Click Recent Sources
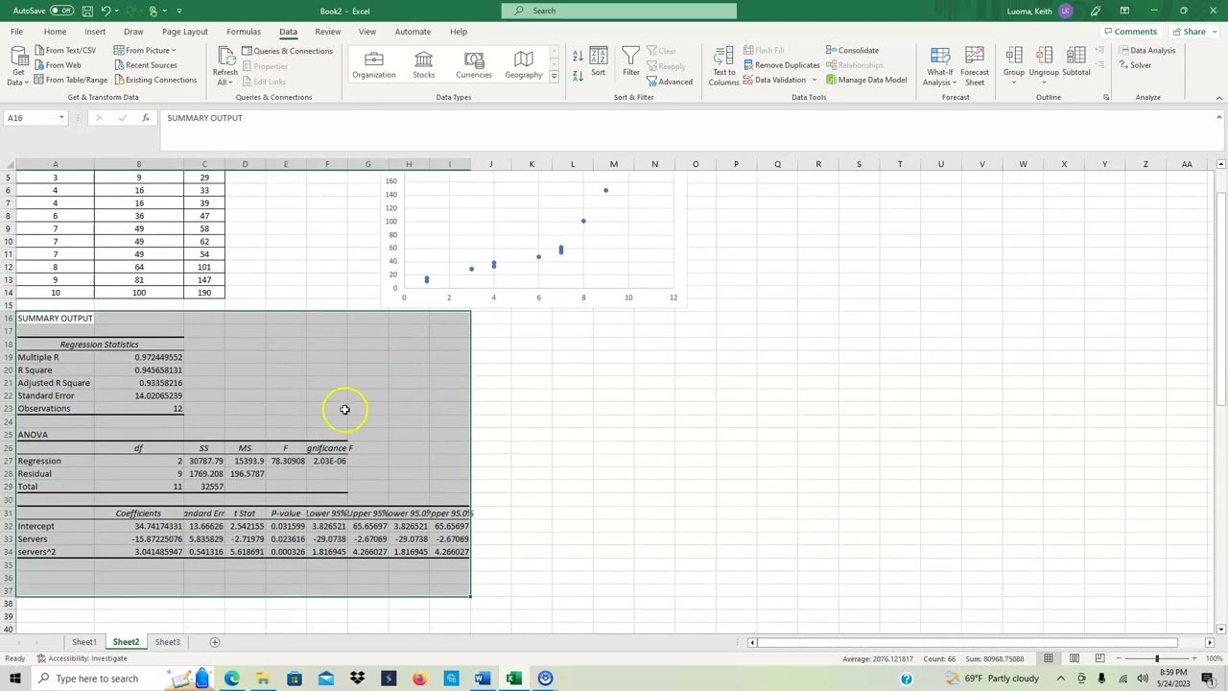The image size is (1228, 691). click(x=145, y=65)
